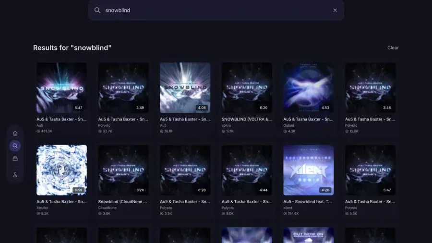Open the Outset thumbnail lasting 4:53
Image resolution: width=432 pixels, height=243 pixels.
309,87
